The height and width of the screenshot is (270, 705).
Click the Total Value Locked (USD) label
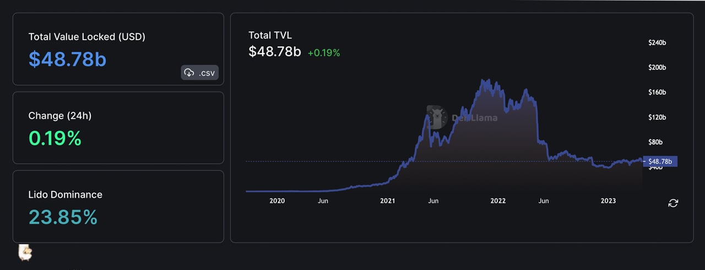click(87, 37)
